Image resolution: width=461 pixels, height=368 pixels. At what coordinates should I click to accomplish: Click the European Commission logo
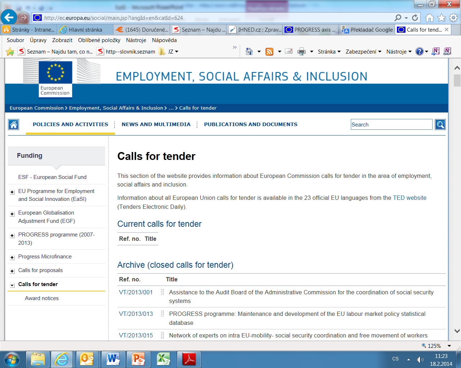pyautogui.click(x=55, y=79)
